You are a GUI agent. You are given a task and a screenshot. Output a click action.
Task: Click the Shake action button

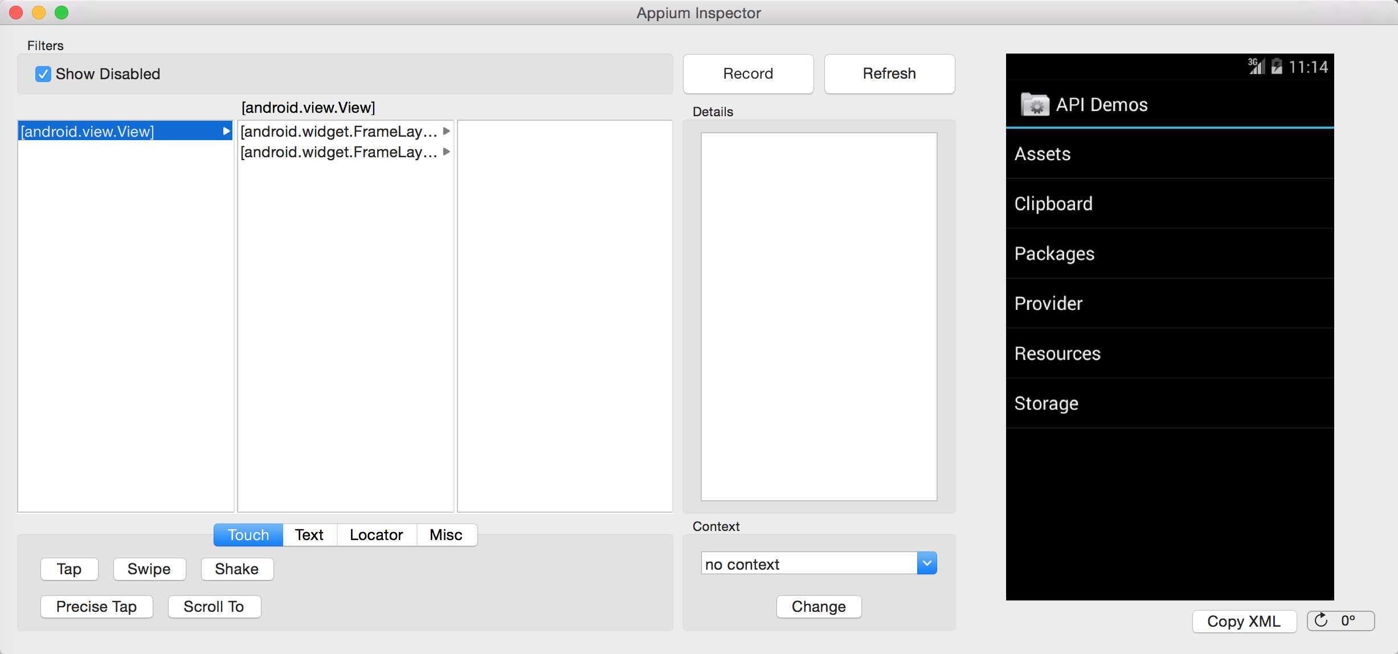[236, 567]
